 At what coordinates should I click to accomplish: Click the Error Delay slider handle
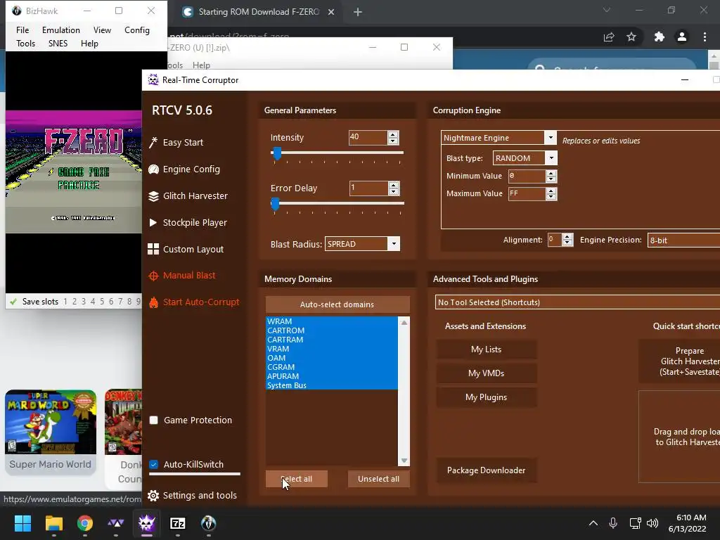click(x=275, y=204)
